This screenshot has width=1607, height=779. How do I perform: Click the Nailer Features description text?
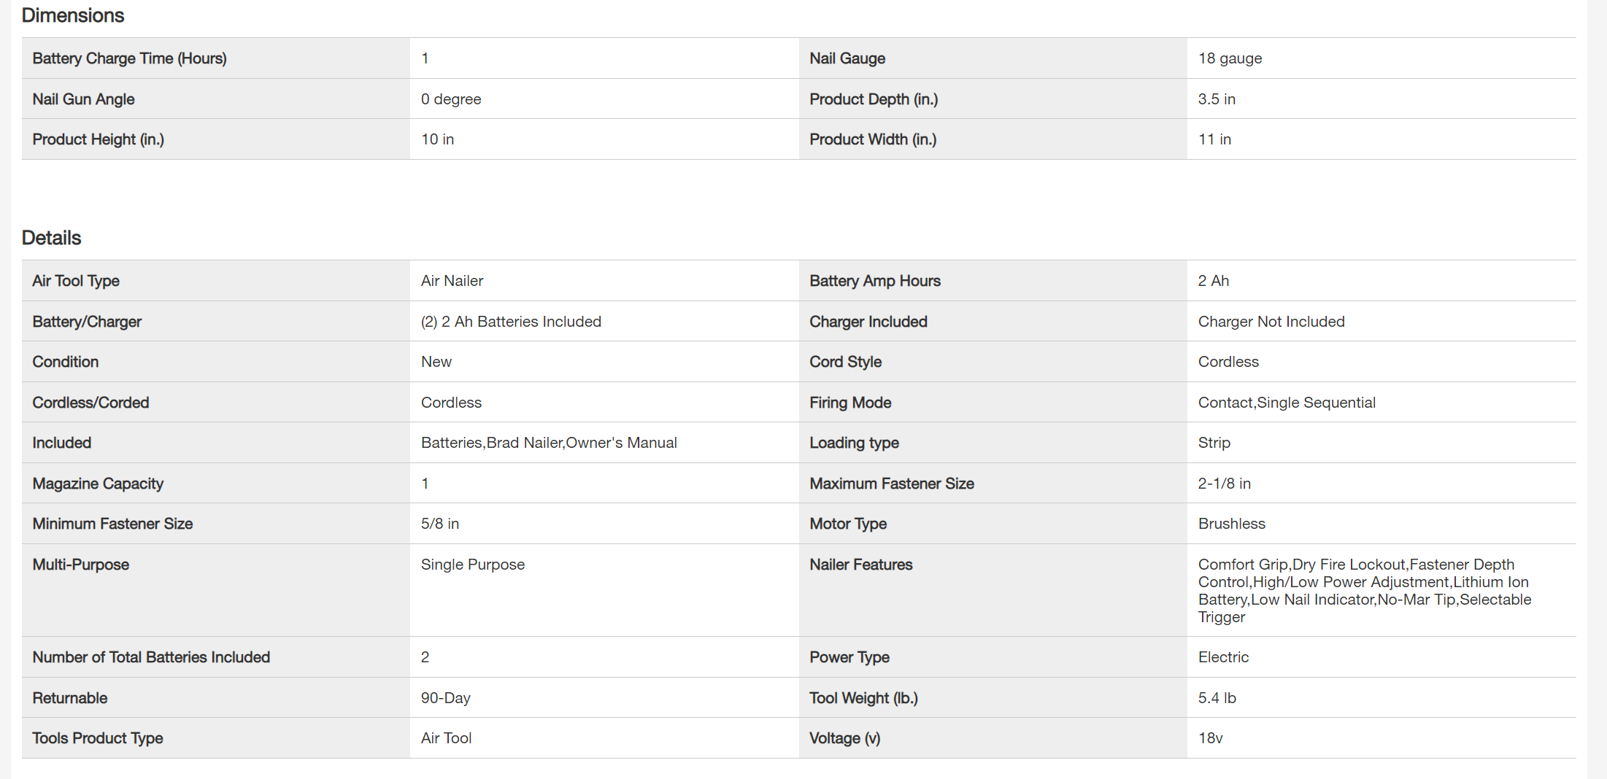pyautogui.click(x=1363, y=591)
